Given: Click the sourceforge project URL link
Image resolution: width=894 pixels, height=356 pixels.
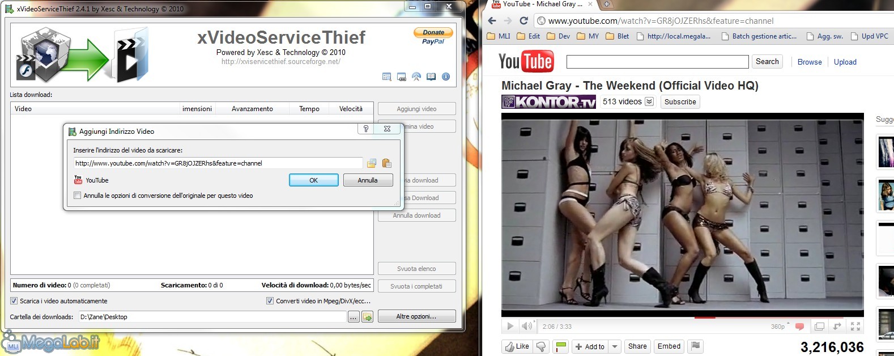Looking at the screenshot, I should 281,62.
